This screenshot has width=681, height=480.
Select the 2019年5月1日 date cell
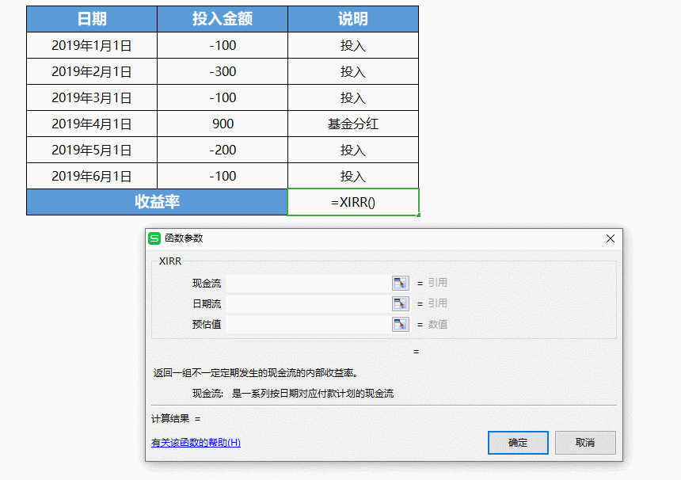click(x=92, y=150)
